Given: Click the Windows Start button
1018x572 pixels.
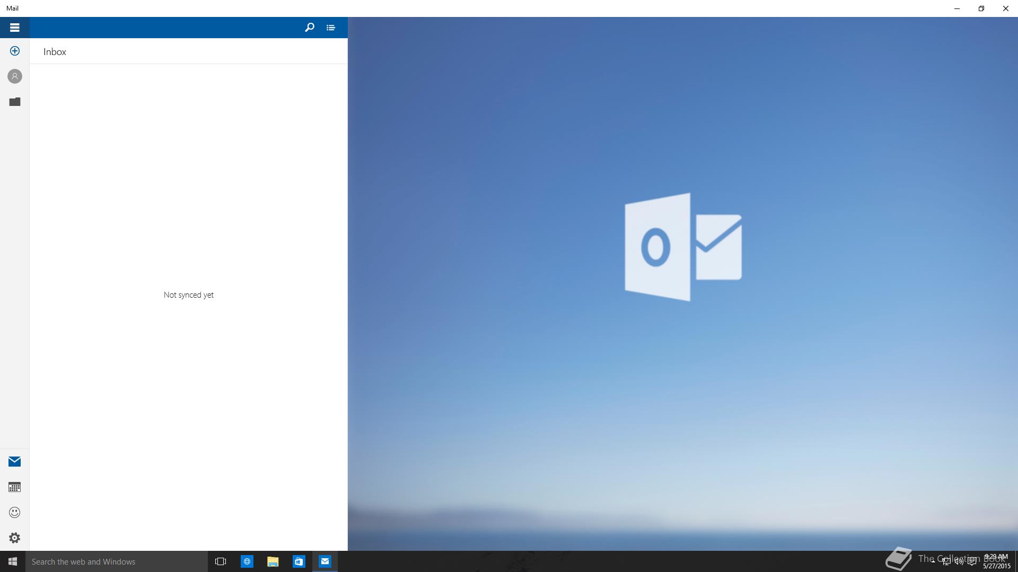Looking at the screenshot, I should (13, 561).
